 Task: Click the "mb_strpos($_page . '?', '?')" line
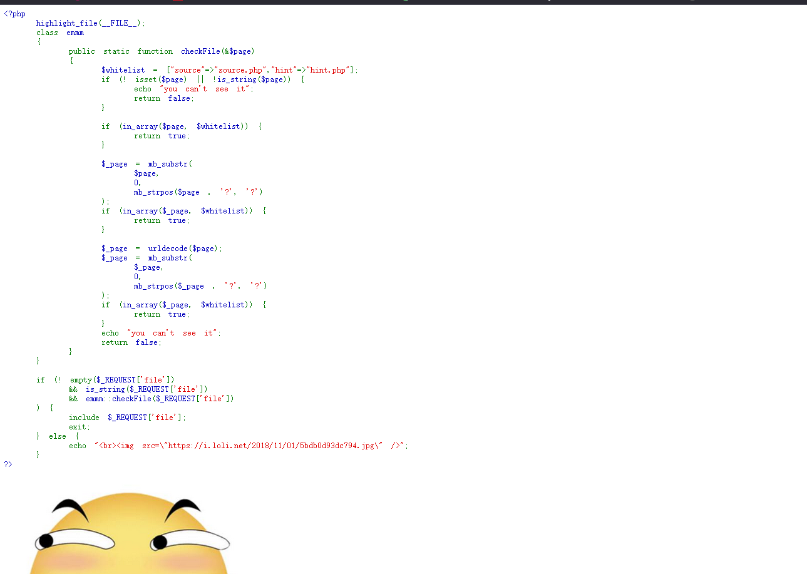200,286
